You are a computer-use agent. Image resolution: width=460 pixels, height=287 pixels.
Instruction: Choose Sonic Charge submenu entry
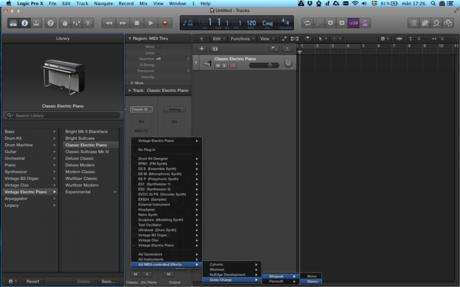pyautogui.click(x=232, y=280)
